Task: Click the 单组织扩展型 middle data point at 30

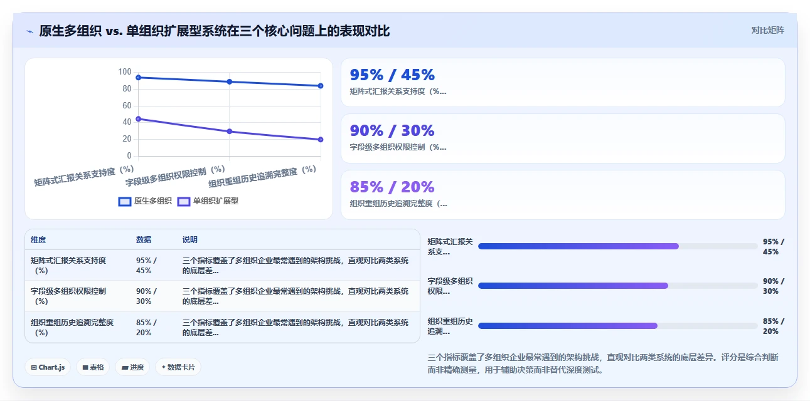Action: click(x=230, y=132)
